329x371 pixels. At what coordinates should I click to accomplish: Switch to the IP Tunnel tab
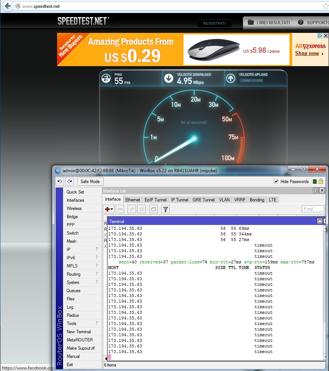(179, 200)
